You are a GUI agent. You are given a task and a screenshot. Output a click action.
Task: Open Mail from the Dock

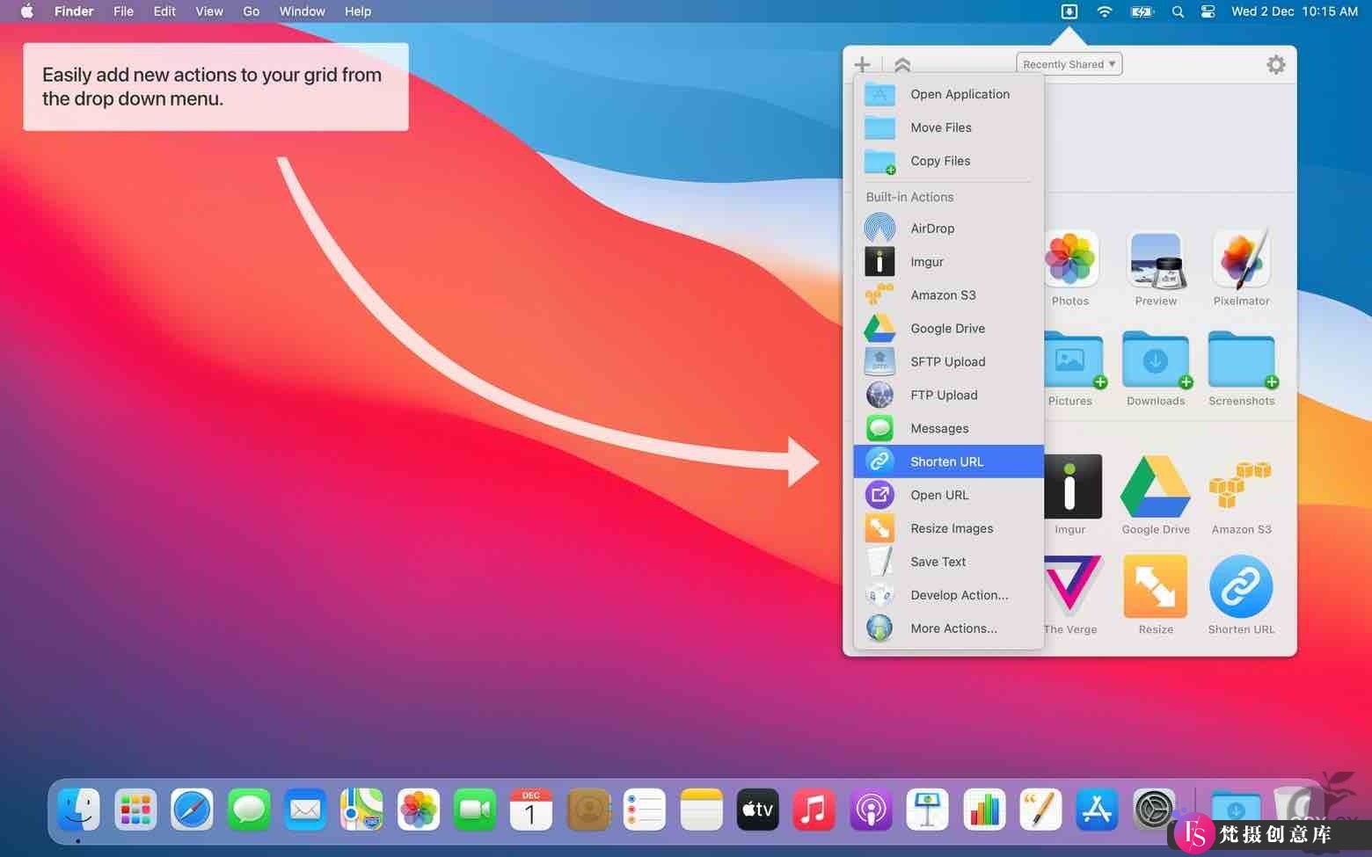[x=305, y=810]
